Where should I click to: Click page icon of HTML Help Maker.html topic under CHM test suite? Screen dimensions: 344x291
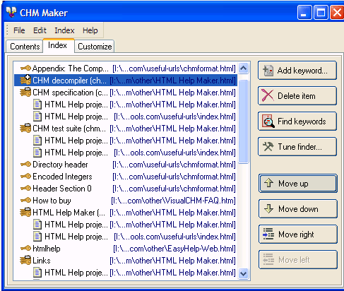[x=37, y=140]
